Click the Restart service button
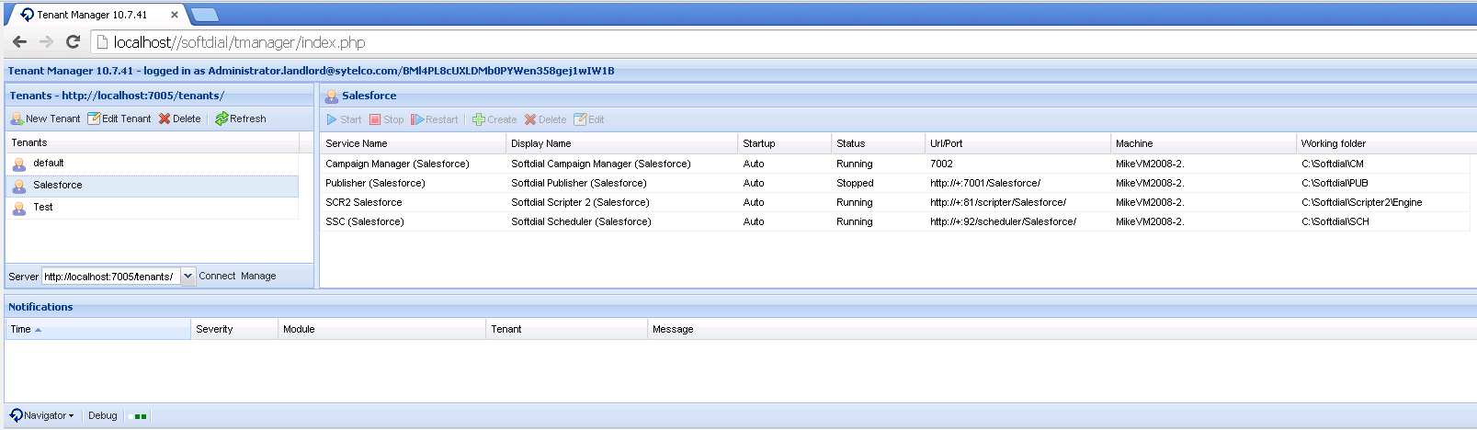Viewport: 1477px width, 430px height. 435,119
